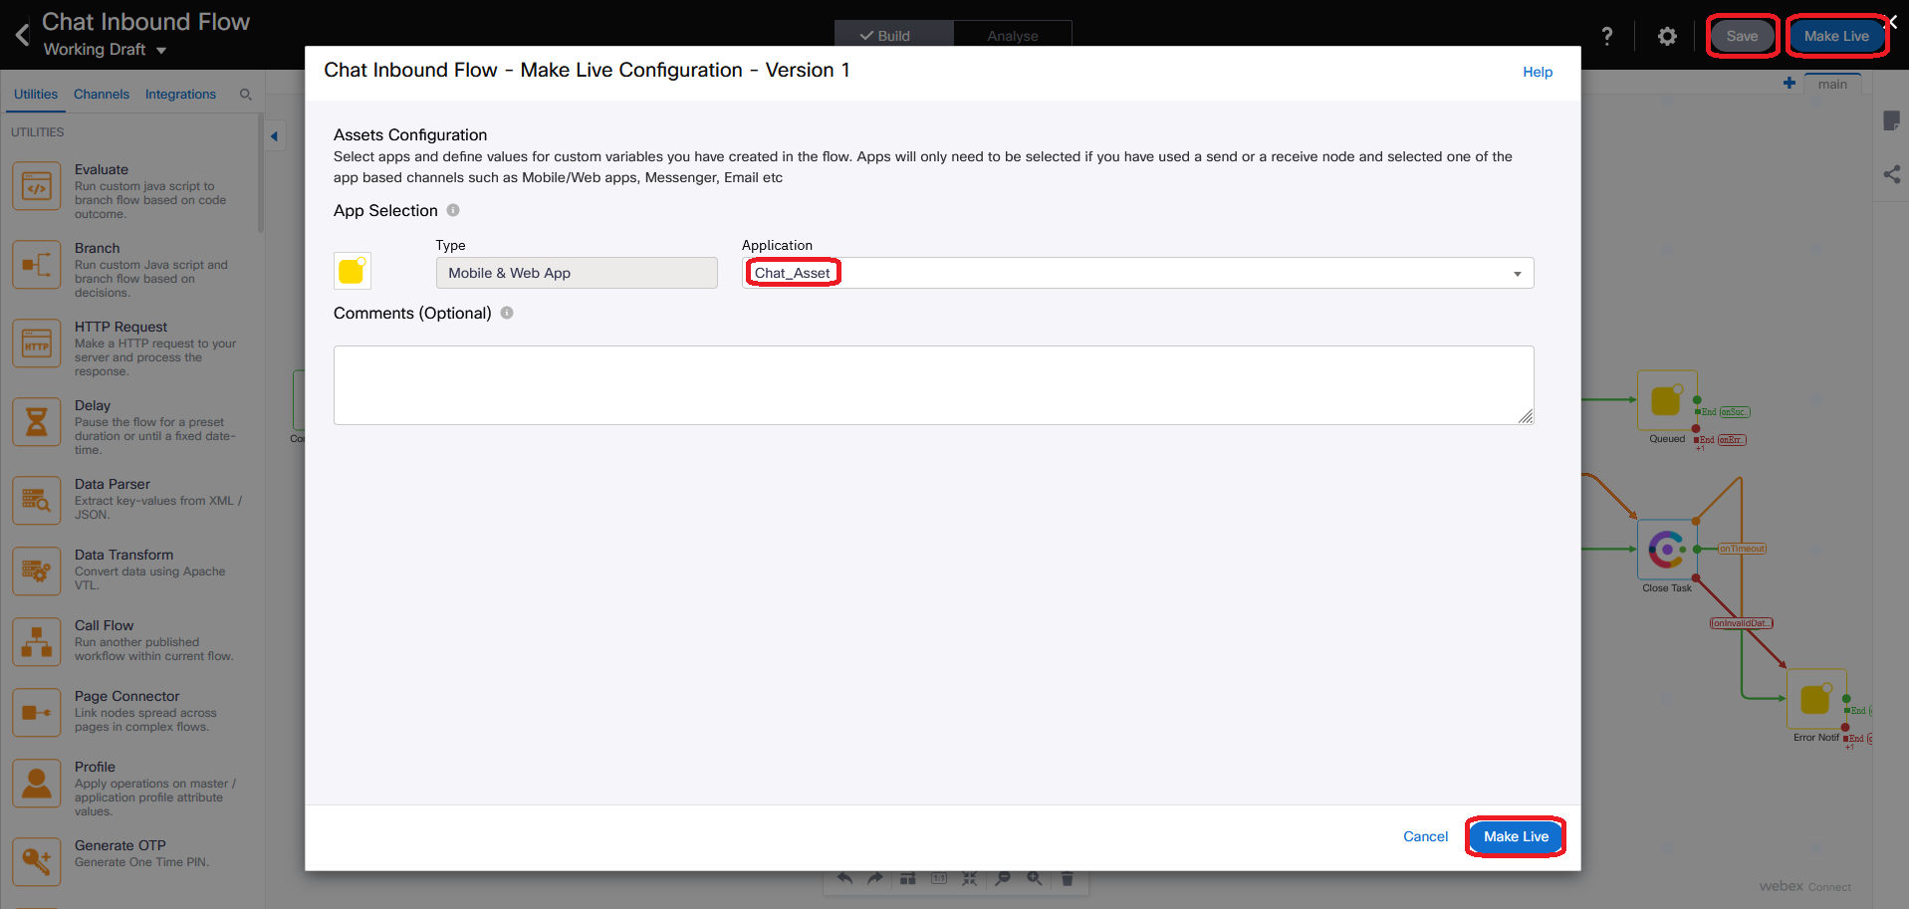The height and width of the screenshot is (909, 1909).
Task: Open the question mark help icon
Action: coord(1606,37)
